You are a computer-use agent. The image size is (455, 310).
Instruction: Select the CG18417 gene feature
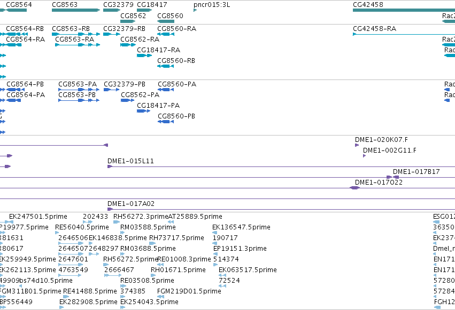click(144, 10)
